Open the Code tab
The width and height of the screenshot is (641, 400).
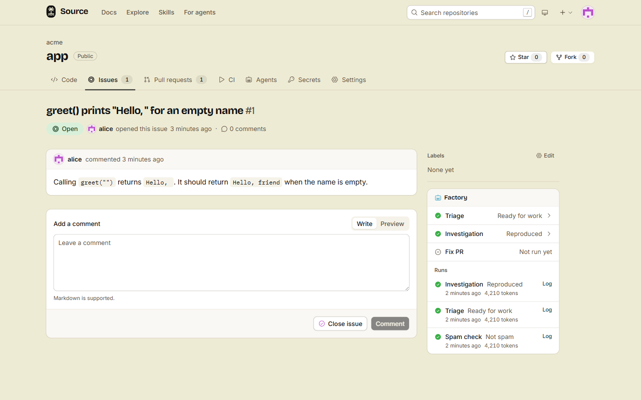64,80
